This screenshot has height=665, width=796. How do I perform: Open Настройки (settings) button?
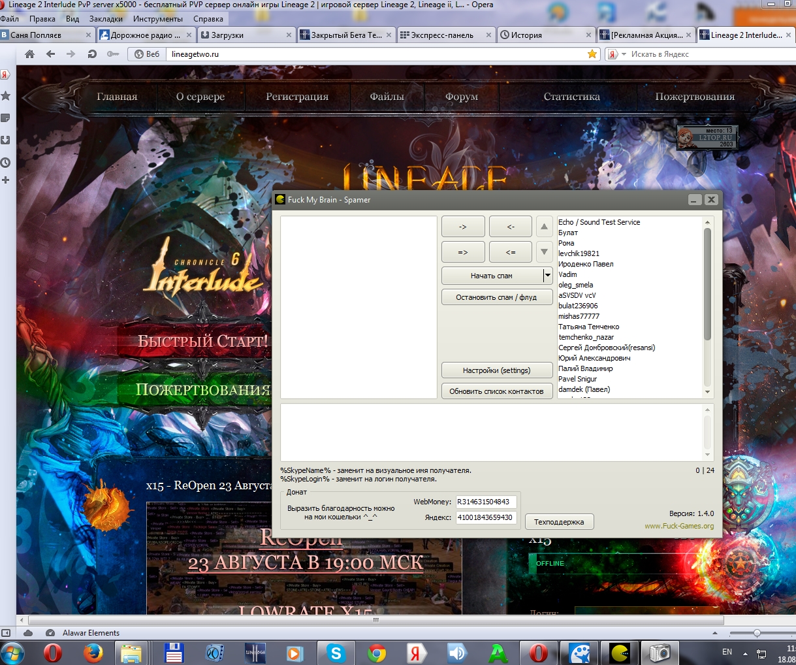click(497, 370)
